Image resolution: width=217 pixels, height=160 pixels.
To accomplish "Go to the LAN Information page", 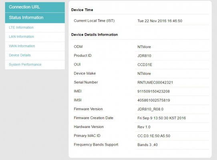I will [x=21, y=37].
